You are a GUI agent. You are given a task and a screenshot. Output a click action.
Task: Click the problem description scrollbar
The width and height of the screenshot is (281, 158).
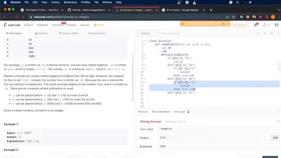[133, 78]
